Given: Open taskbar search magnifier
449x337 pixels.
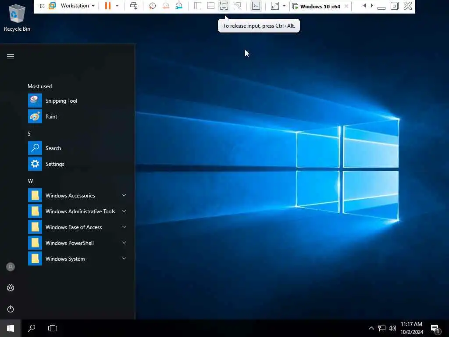Looking at the screenshot, I should click(32, 328).
